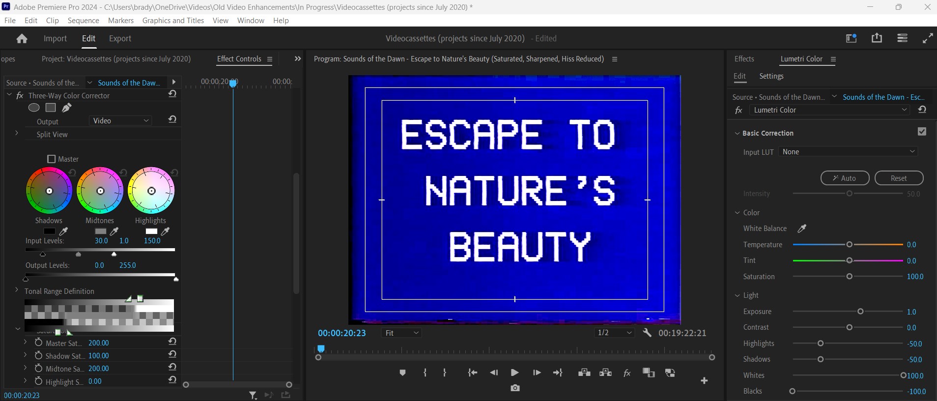Step forward one frame

(x=537, y=373)
